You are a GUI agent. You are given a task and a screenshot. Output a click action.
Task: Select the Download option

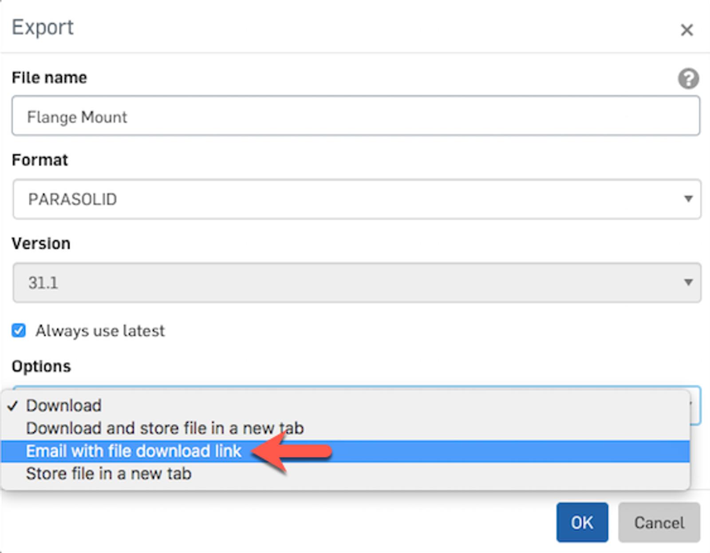pyautogui.click(x=64, y=406)
